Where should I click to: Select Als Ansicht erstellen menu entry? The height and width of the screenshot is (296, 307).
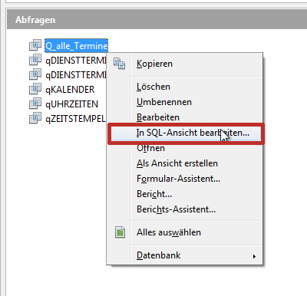[184, 163]
